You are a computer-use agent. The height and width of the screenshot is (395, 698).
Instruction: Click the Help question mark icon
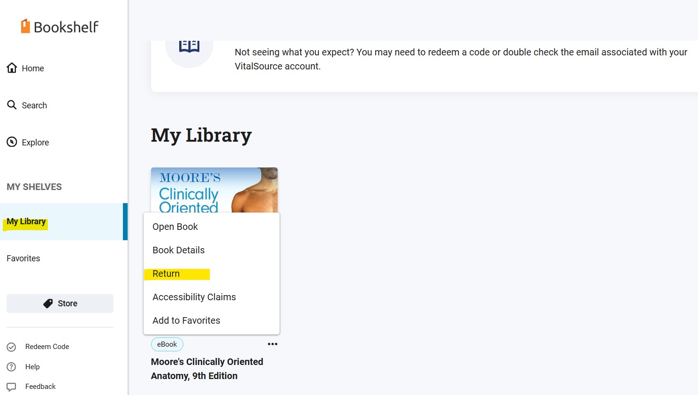(11, 367)
